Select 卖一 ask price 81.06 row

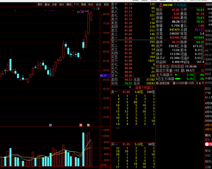click(x=133, y=38)
